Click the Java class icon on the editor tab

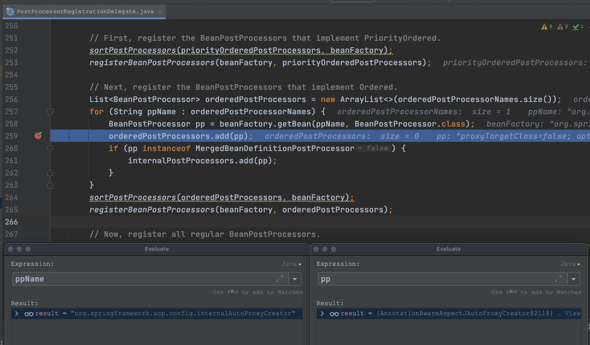tap(10, 11)
